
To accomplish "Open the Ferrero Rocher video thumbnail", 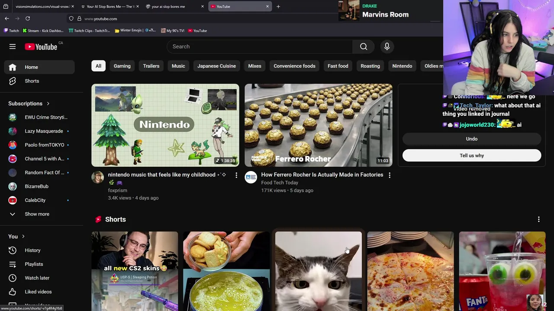I will click(319, 125).
